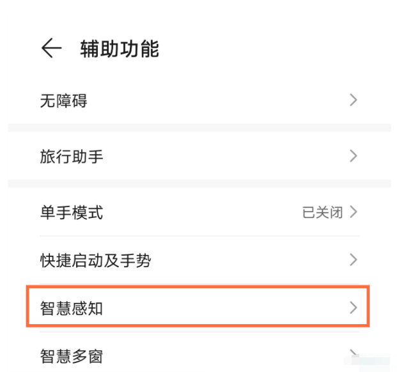Viewport: 397px width, 372px height.
Task: Tap the arrow at the end of 单手模式
Action: [354, 212]
